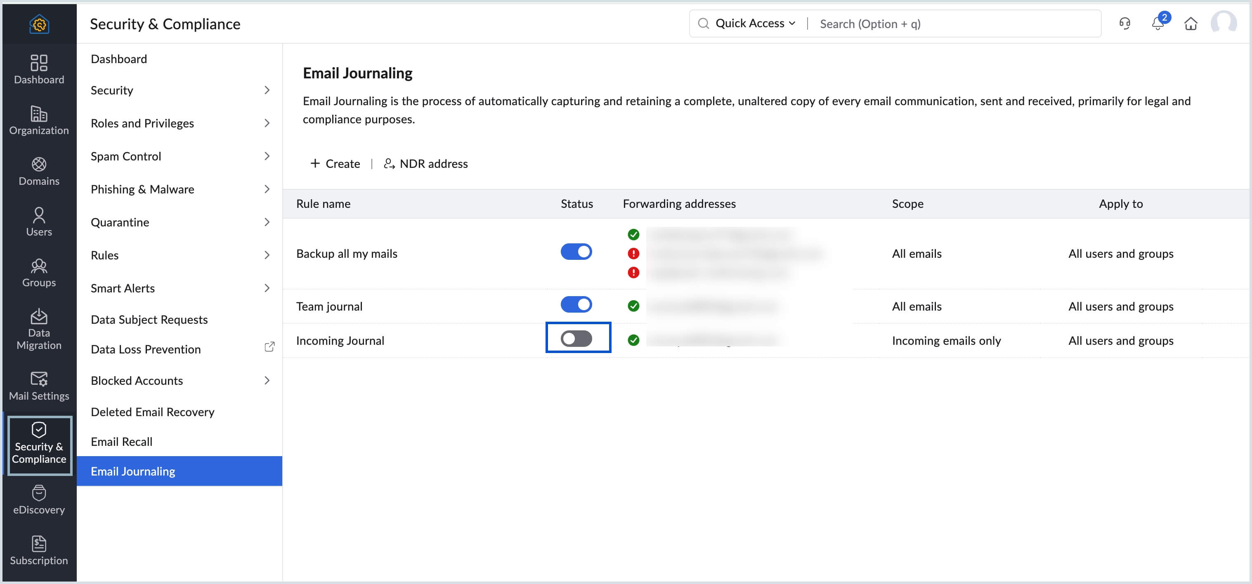This screenshot has height=584, width=1252.
Task: Expand the Spam Control chevron
Action: pos(266,156)
